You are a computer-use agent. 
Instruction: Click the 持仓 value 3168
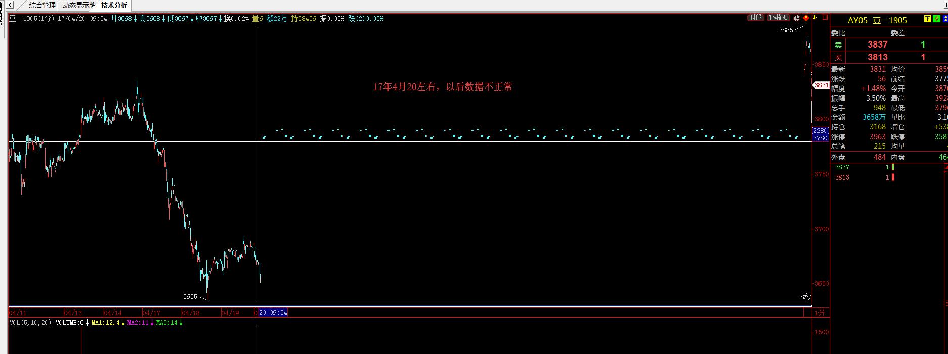coord(878,127)
